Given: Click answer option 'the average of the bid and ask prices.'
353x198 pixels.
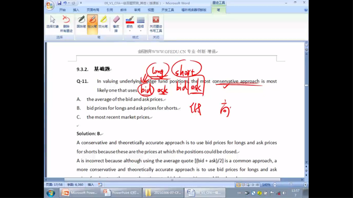Looking at the screenshot, I should 125,99.
